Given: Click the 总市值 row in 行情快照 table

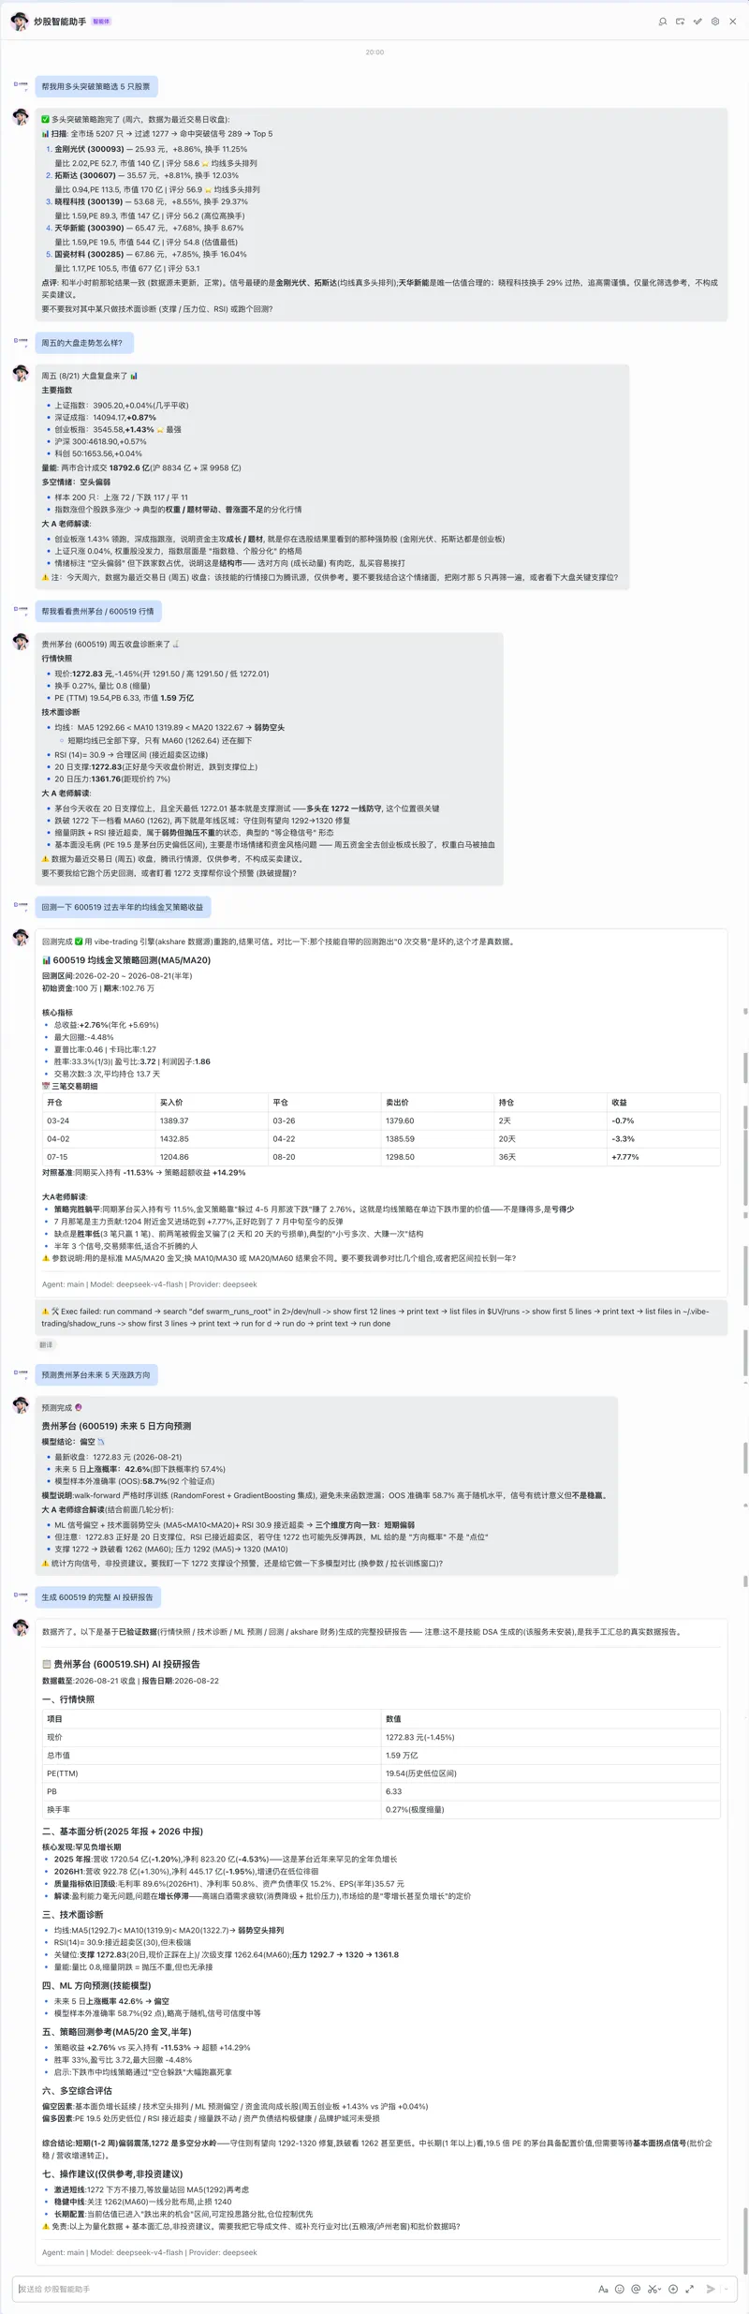Looking at the screenshot, I should (381, 1756).
